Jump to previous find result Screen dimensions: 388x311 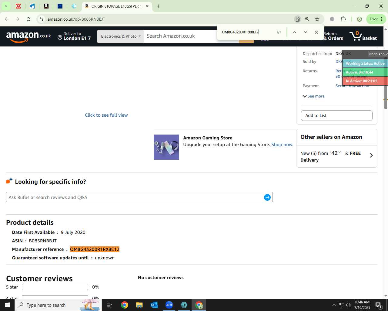pos(294,32)
